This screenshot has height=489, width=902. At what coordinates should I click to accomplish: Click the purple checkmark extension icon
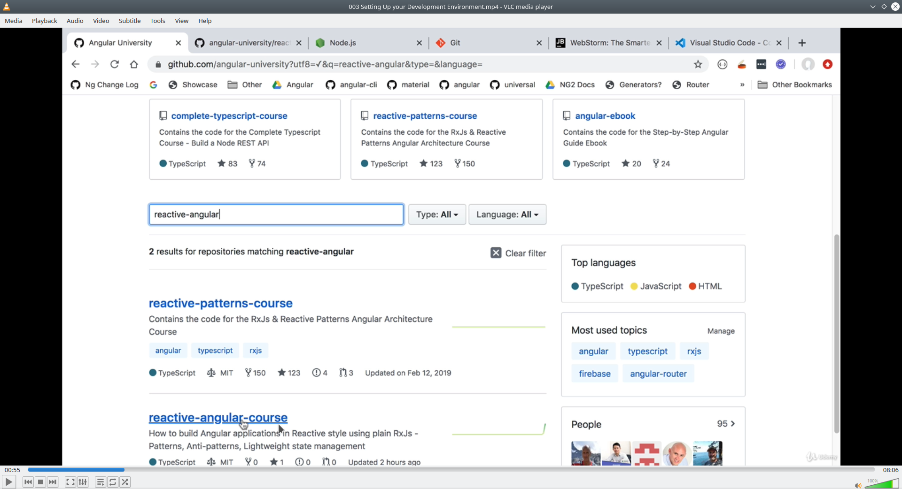(x=781, y=64)
